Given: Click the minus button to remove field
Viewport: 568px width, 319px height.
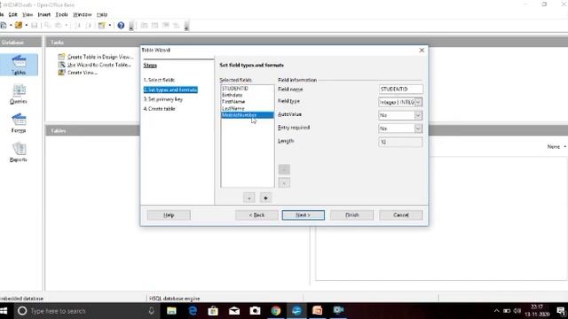Looking at the screenshot, I should pos(248,198).
